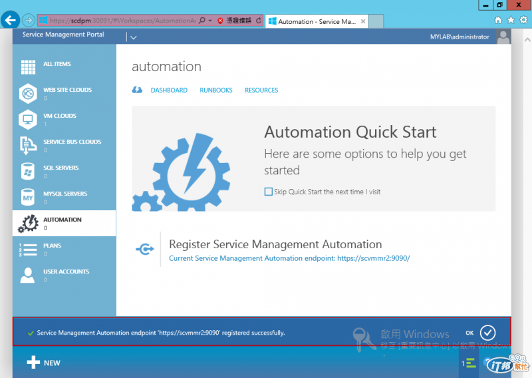Close the Automation browser tab
Image resolution: width=532 pixels, height=378 pixels.
click(363, 21)
